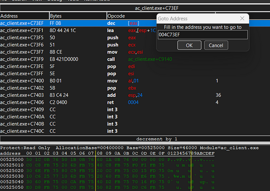Click first byte C0 in row 00525010

click(29, 165)
